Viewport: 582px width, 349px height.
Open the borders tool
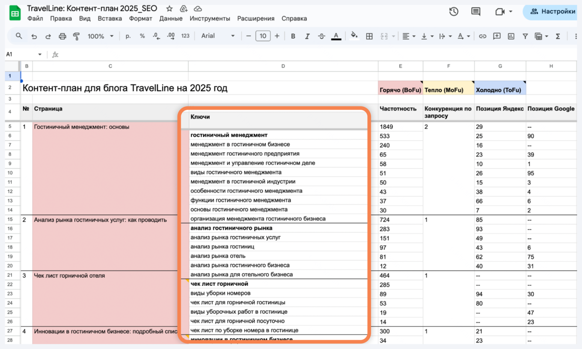pos(369,36)
